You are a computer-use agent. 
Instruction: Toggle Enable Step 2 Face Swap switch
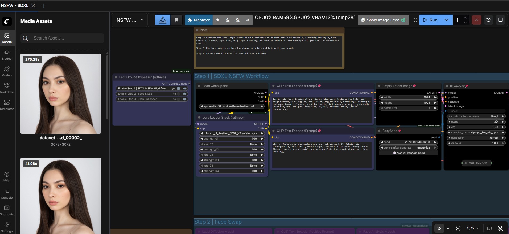(x=179, y=94)
